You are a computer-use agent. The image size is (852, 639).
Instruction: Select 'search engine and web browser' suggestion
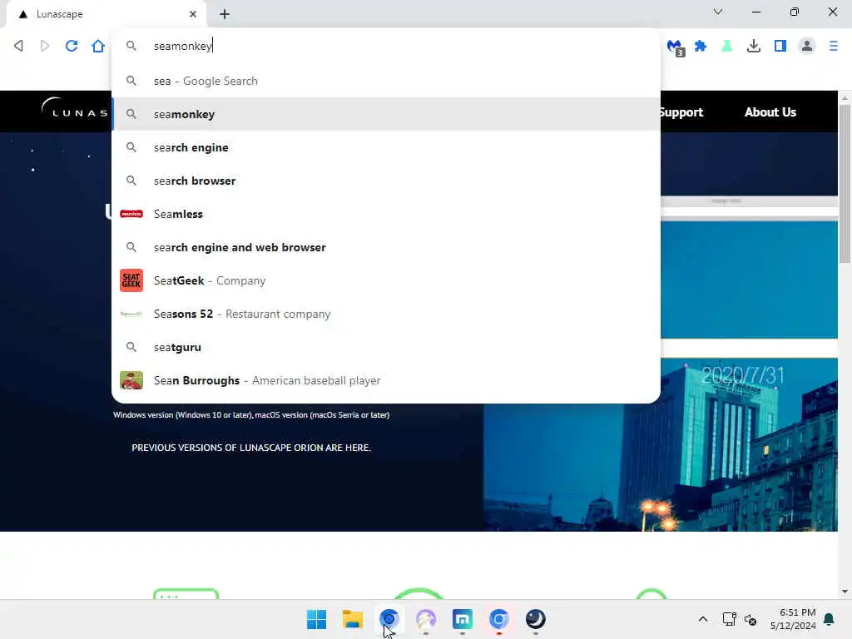coord(386,247)
